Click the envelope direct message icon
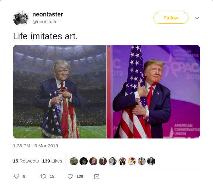Screen dimensions: 213x189 coord(96,177)
